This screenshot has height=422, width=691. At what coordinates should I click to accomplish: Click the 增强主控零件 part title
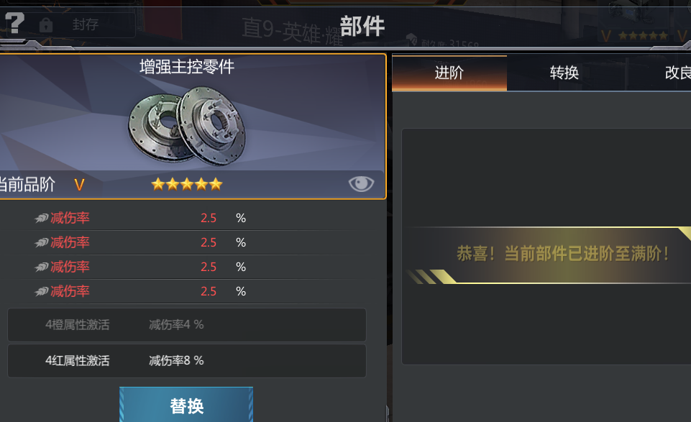click(187, 67)
